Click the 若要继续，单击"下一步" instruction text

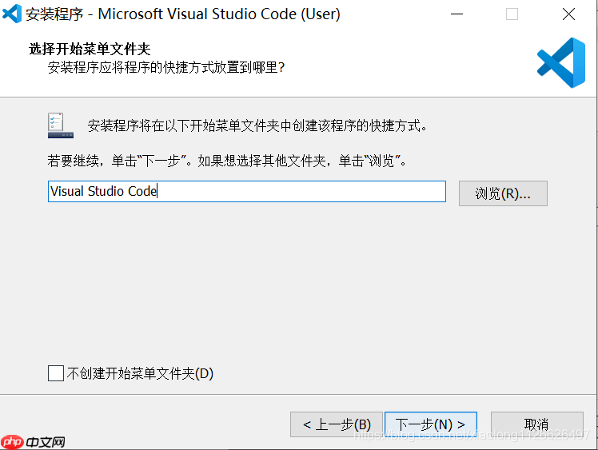coord(226,161)
